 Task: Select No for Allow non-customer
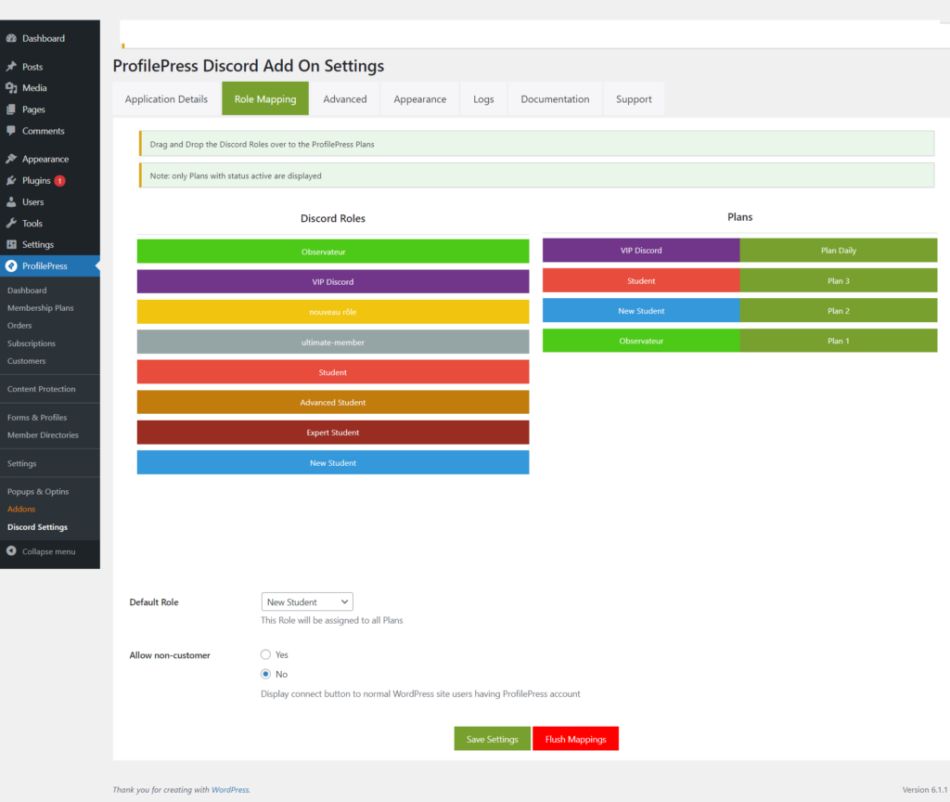[x=265, y=674]
